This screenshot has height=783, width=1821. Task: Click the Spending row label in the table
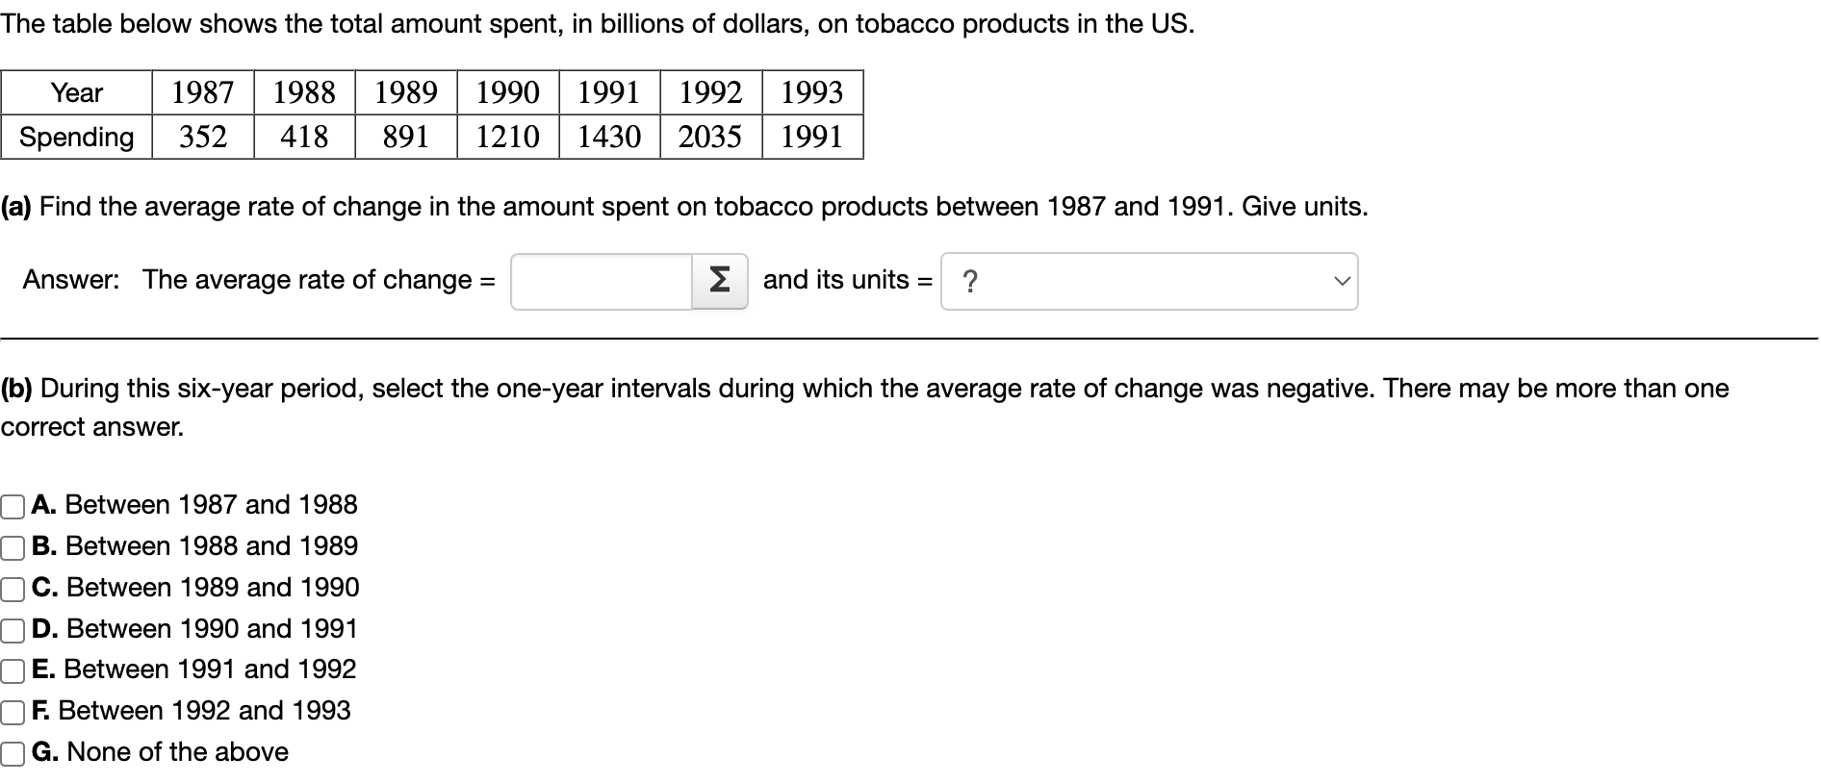point(75,138)
